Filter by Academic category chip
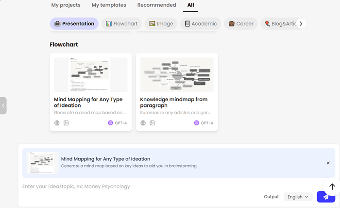This screenshot has height=208, width=340. (201, 24)
